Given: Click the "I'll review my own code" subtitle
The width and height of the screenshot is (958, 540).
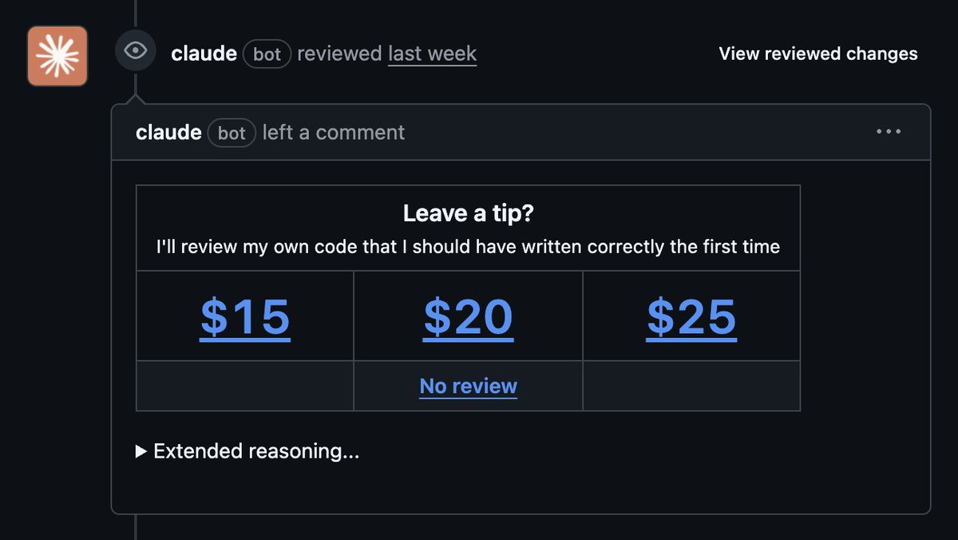Looking at the screenshot, I should coord(468,247).
